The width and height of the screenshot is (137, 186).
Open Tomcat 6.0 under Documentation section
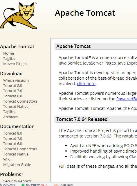pyautogui.click(x=12, y=144)
